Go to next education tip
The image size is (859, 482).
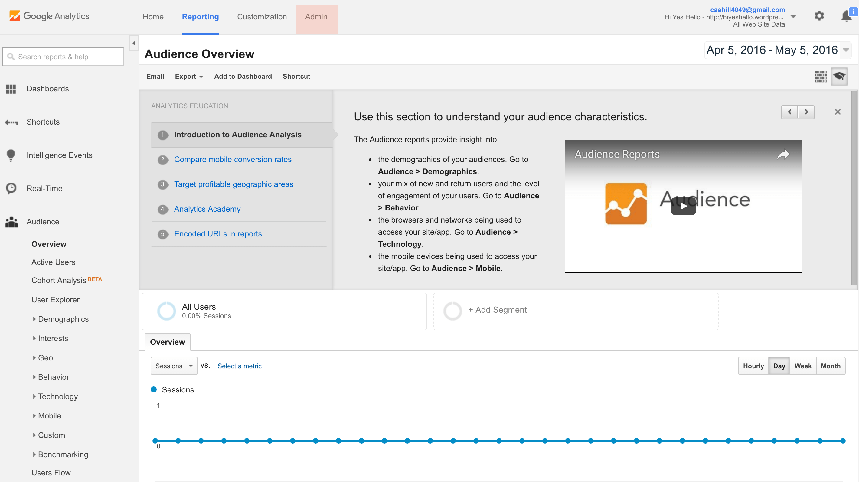[806, 112]
